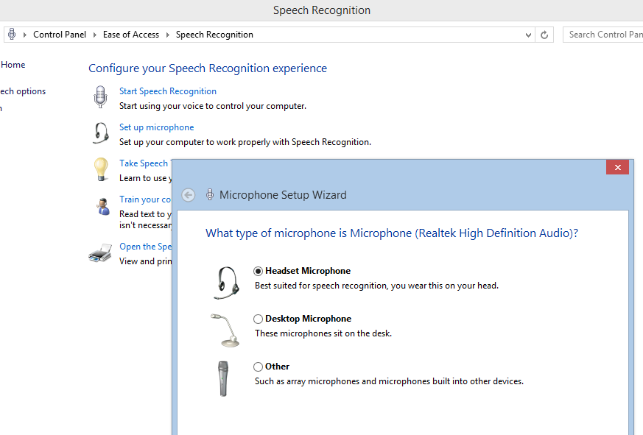Click inside the Search Control Panel box

tap(604, 34)
